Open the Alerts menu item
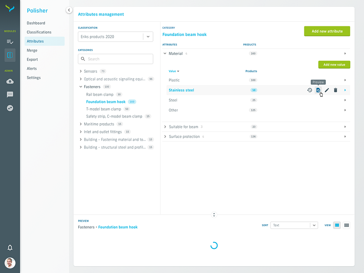The height and width of the screenshot is (273, 364). [x=32, y=69]
